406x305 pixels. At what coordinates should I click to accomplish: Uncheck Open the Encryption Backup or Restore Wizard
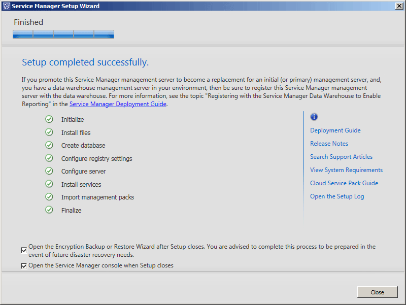click(x=24, y=250)
